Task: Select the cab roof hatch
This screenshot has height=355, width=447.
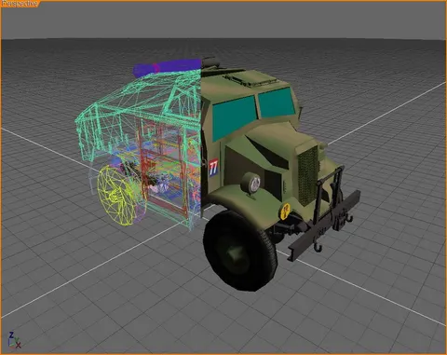Action: click(x=251, y=79)
